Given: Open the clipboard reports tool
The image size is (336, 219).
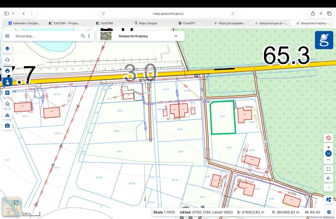Looking at the screenshot, I should 7,93.
